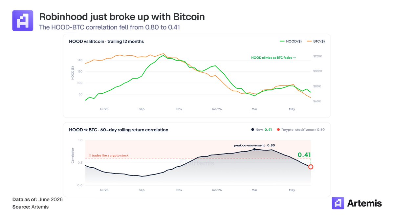The image size is (394, 221).
Task: Click the pink square beside trades like a crypto stock
Action: 90,156
